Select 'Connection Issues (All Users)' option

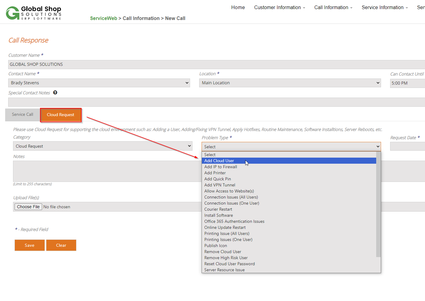click(289, 197)
